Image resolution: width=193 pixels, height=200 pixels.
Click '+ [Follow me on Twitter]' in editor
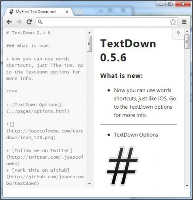pyautogui.click(x=39, y=151)
